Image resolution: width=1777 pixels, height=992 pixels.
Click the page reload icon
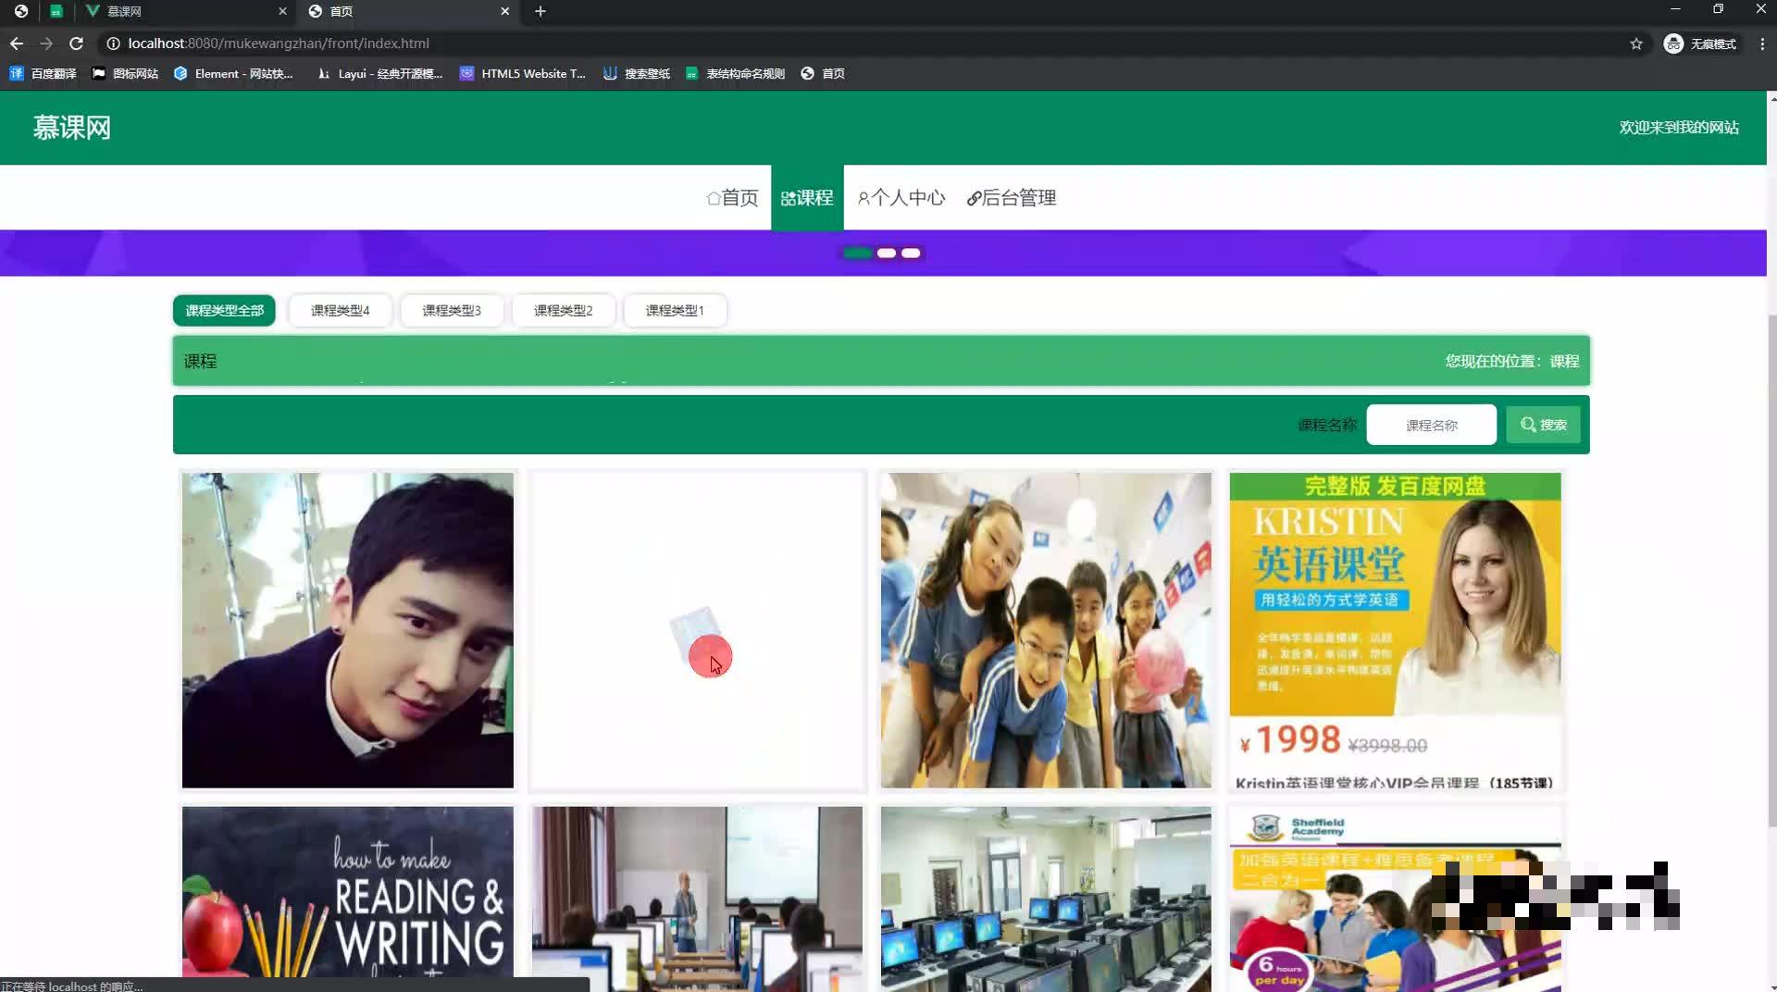point(77,43)
